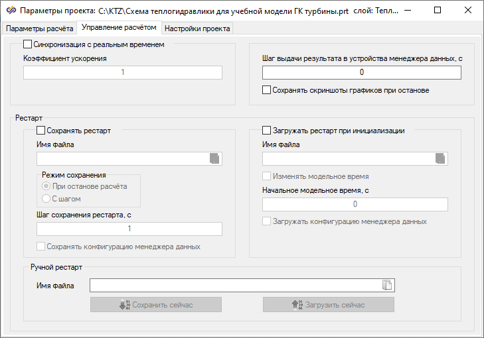This screenshot has width=484, height=338.
Task: Switch to Параметры расчёта tab
Action: pos(40,28)
